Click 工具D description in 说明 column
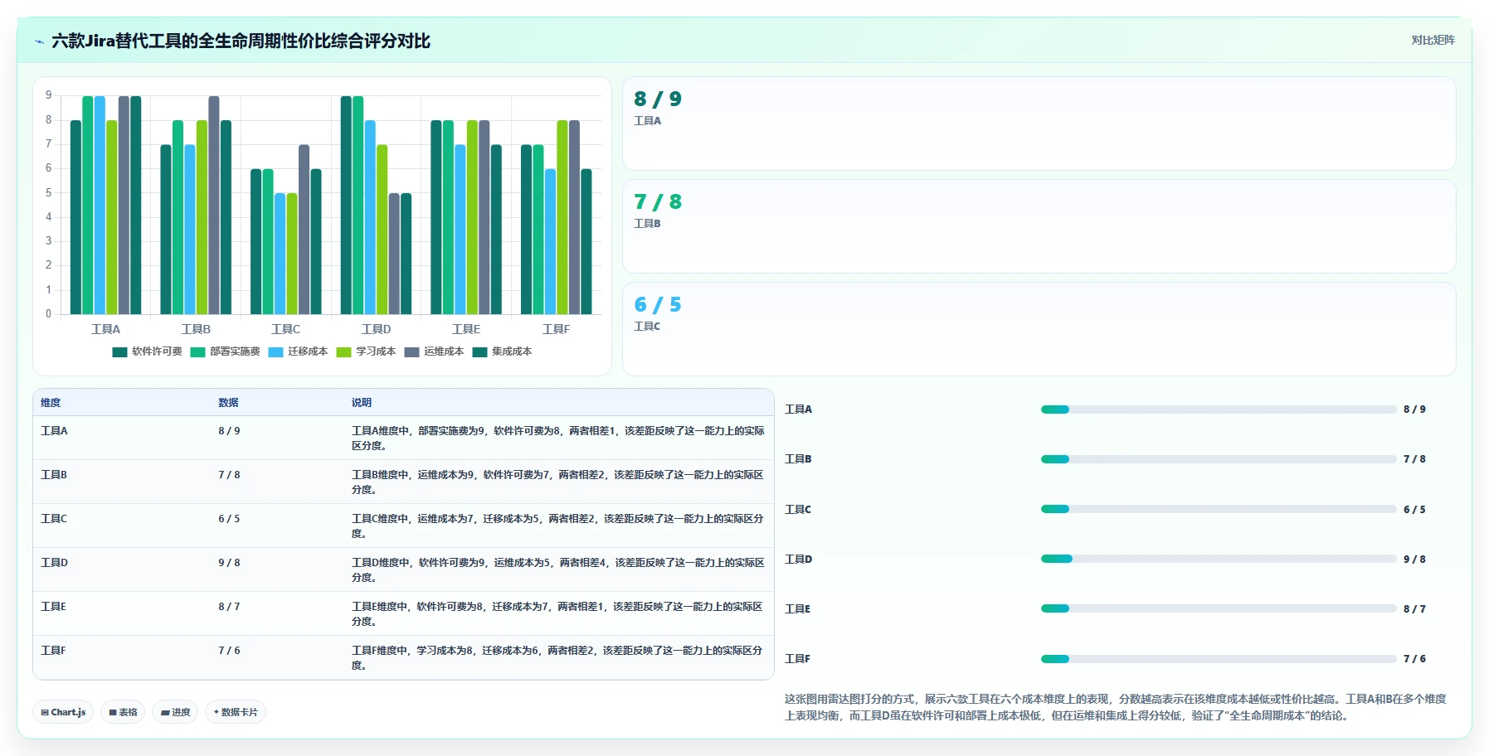The width and height of the screenshot is (1489, 756). tap(557, 570)
